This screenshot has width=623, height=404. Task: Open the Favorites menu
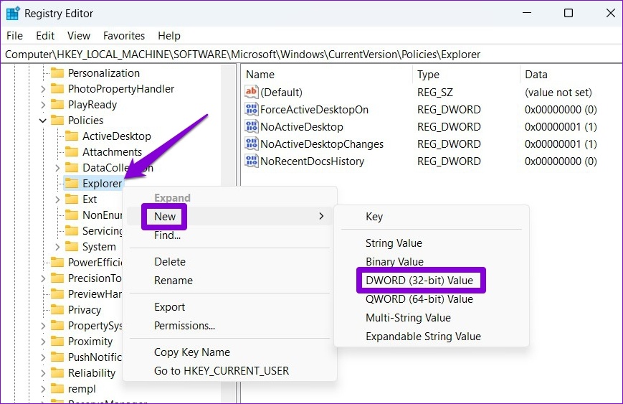pos(124,36)
